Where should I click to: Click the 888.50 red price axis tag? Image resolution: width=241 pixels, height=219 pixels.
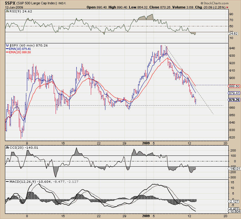(x=234, y=86)
